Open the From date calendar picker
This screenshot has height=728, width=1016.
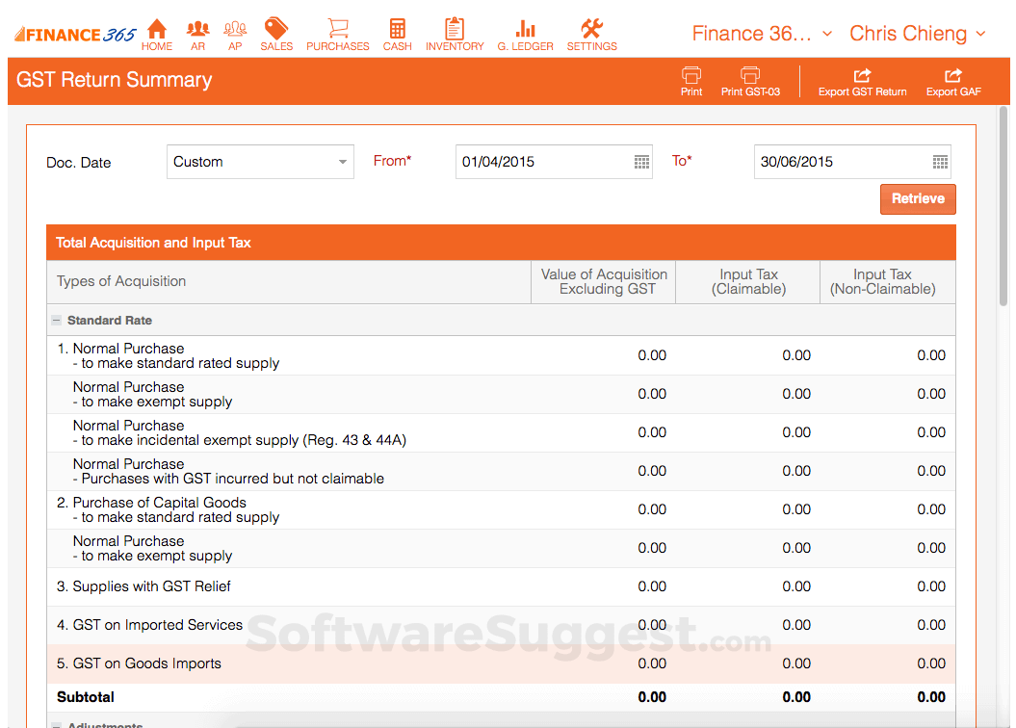(x=641, y=162)
